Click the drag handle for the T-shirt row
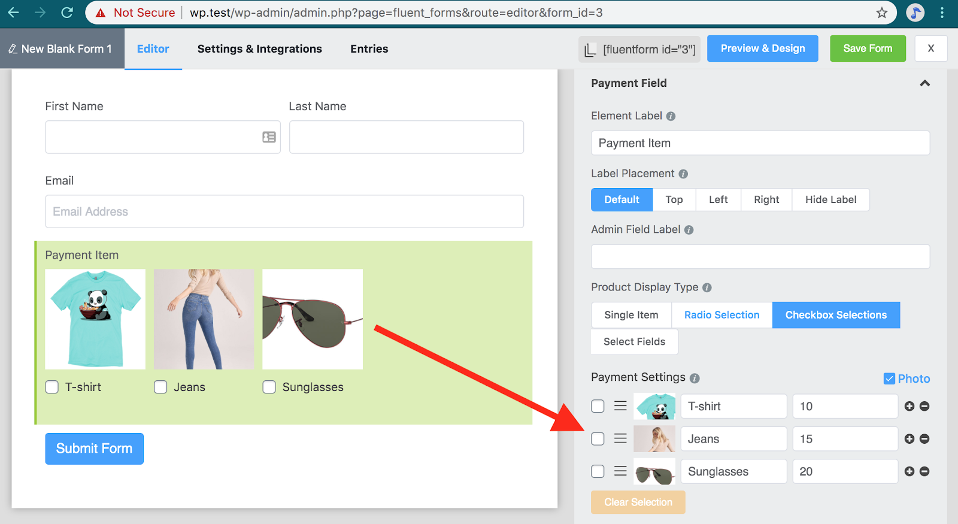The height and width of the screenshot is (524, 958). click(x=620, y=406)
